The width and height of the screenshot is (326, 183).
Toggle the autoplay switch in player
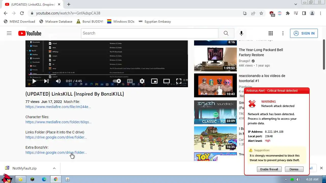(x=117, y=81)
